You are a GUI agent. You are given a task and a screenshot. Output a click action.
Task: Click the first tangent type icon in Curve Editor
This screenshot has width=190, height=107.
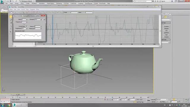click(34, 12)
